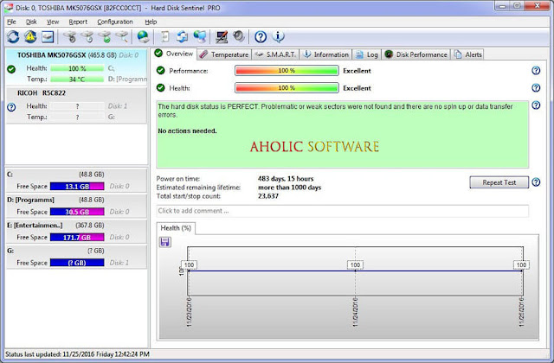Image resolution: width=554 pixels, height=363 pixels.
Task: Switch to the Alerts tab
Action: 467,54
